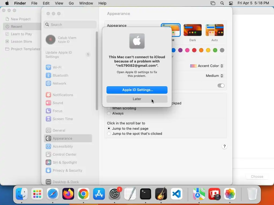Select 'Always' show scroll bars option

[109, 113]
